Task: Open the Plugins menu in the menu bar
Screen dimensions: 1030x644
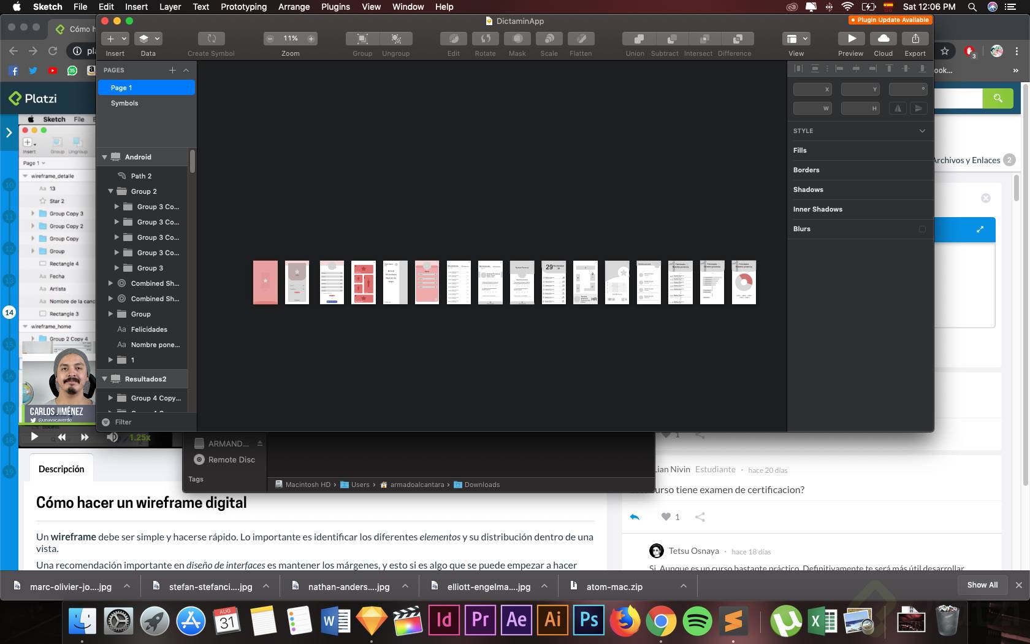Action: [335, 7]
